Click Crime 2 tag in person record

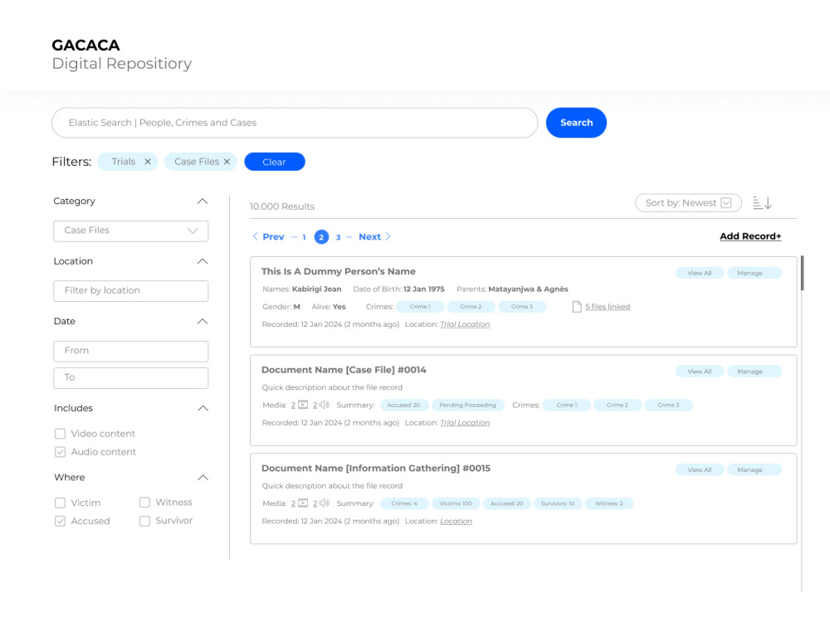(471, 307)
